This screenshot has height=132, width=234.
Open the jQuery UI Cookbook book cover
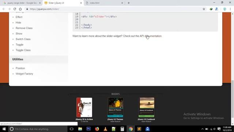(x=146, y=107)
